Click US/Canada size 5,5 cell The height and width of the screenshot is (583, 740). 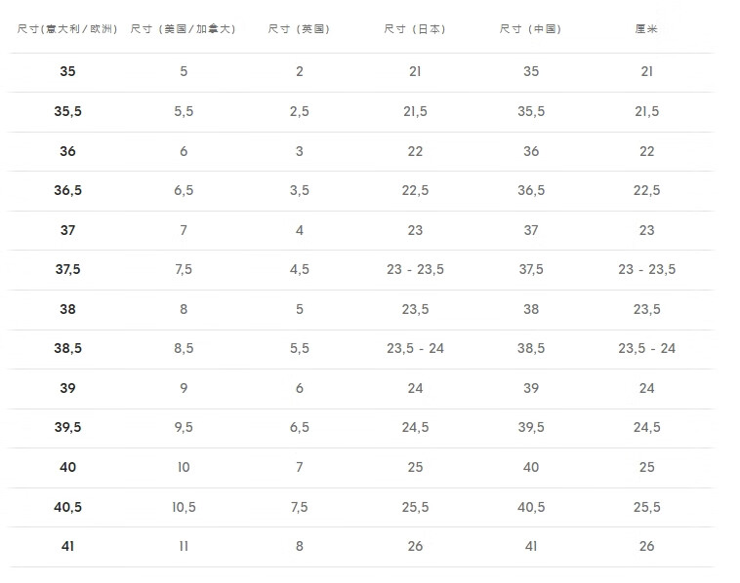click(x=184, y=111)
